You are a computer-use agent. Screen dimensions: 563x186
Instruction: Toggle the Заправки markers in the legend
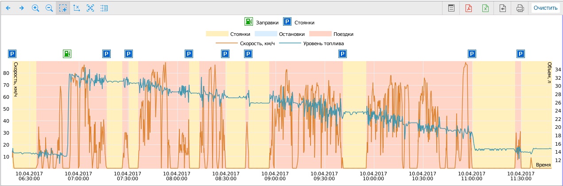tap(261, 22)
